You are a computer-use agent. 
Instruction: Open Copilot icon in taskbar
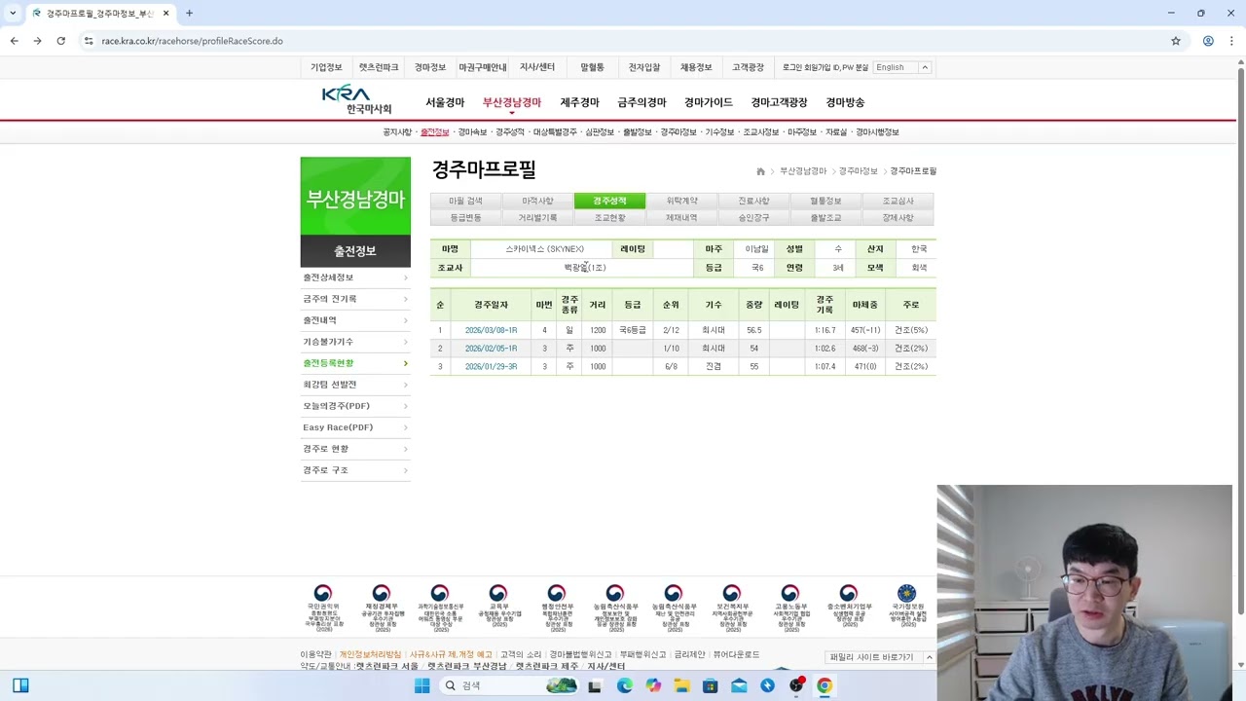point(653,685)
